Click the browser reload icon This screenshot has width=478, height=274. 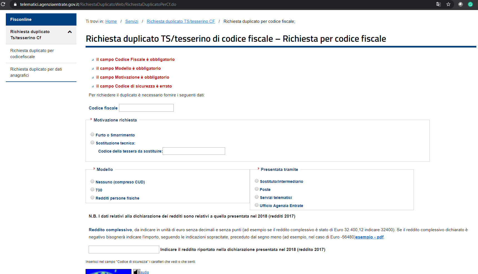(x=3, y=4)
